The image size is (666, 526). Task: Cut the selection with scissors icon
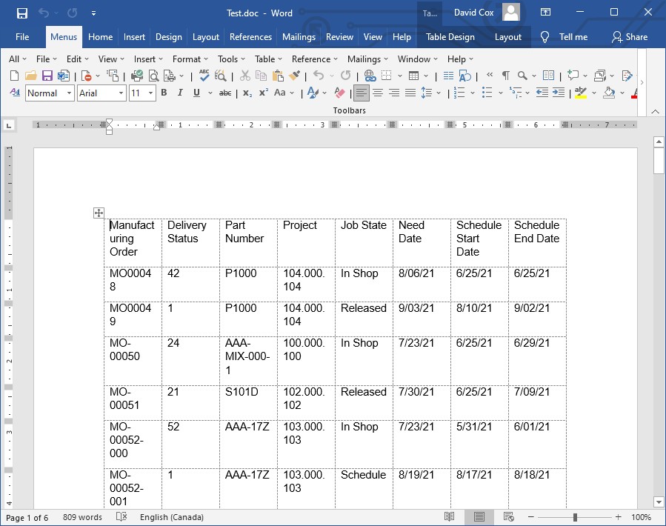(245, 76)
